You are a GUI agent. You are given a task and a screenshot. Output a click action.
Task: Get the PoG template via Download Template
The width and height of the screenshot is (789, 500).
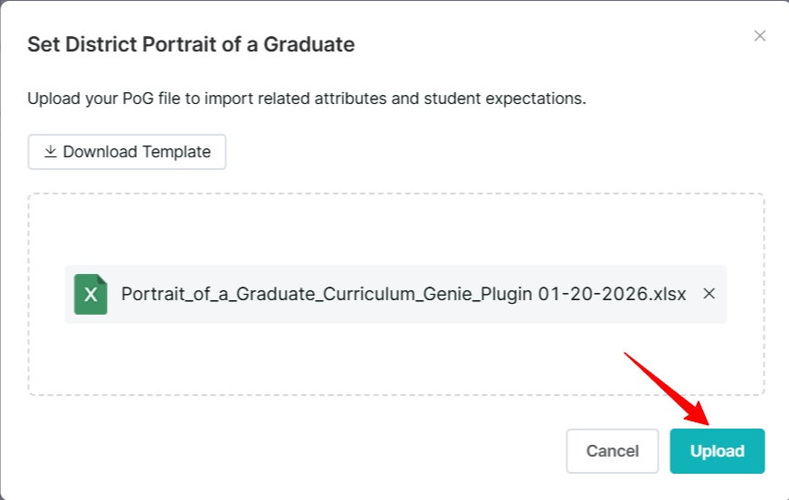127,151
